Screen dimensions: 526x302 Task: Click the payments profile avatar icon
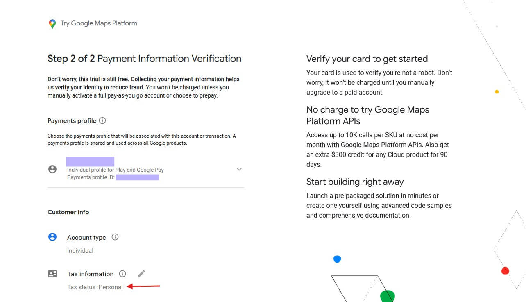coord(52,169)
